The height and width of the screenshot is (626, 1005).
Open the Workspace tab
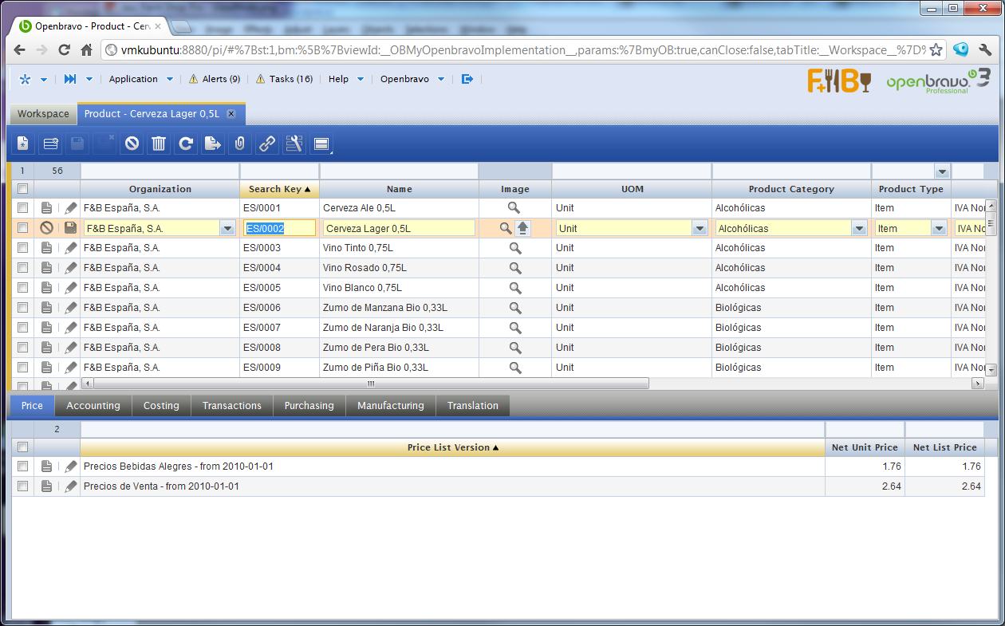pyautogui.click(x=43, y=114)
